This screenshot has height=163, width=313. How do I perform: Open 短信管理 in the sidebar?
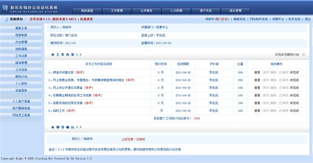coord(21,63)
